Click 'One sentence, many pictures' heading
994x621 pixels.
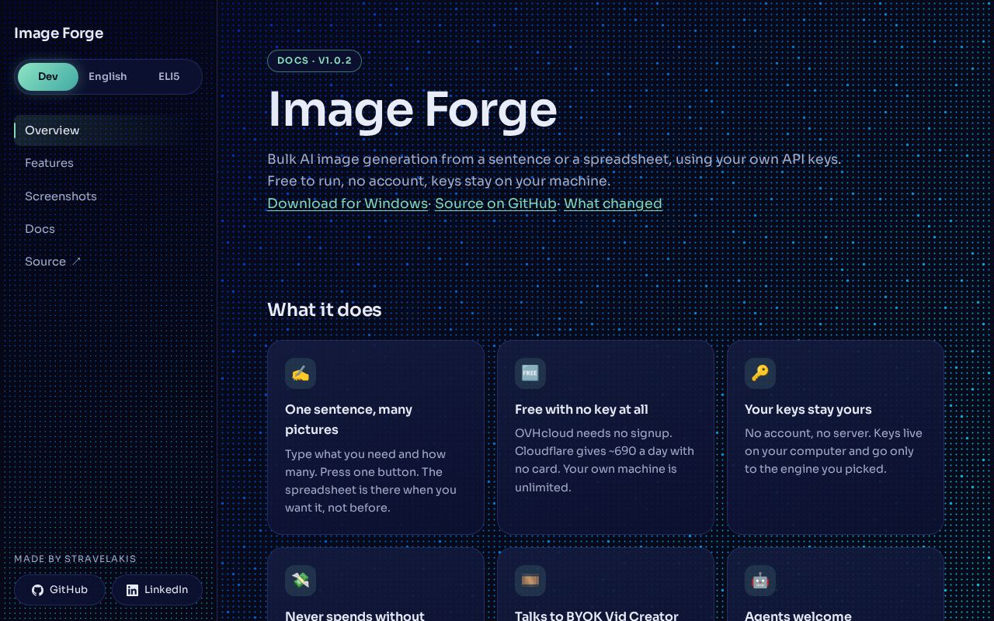(349, 419)
